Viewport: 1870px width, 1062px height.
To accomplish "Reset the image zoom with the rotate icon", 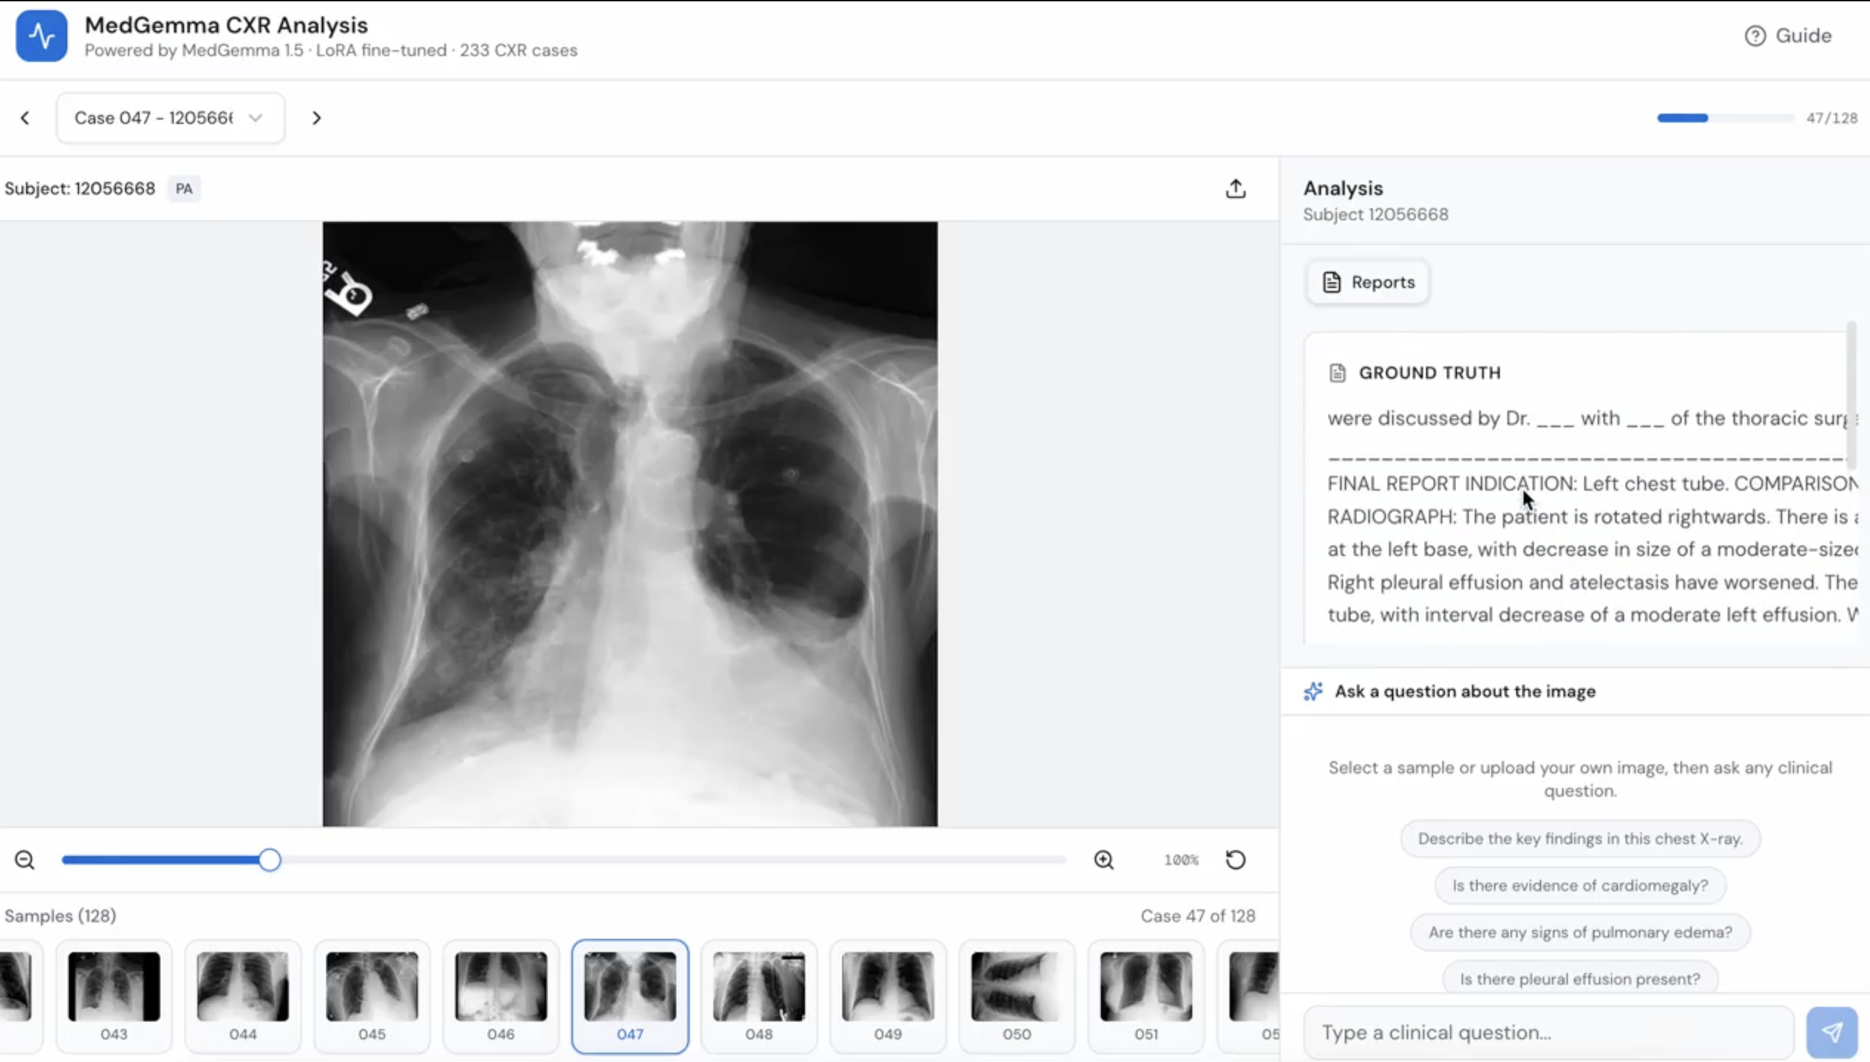I will (x=1235, y=860).
